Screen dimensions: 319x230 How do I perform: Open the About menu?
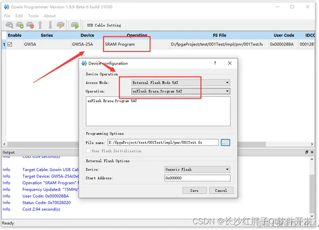50,15
